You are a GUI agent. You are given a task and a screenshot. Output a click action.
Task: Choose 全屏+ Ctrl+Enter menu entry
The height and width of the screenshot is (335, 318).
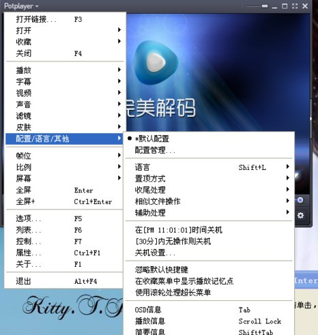point(64,201)
